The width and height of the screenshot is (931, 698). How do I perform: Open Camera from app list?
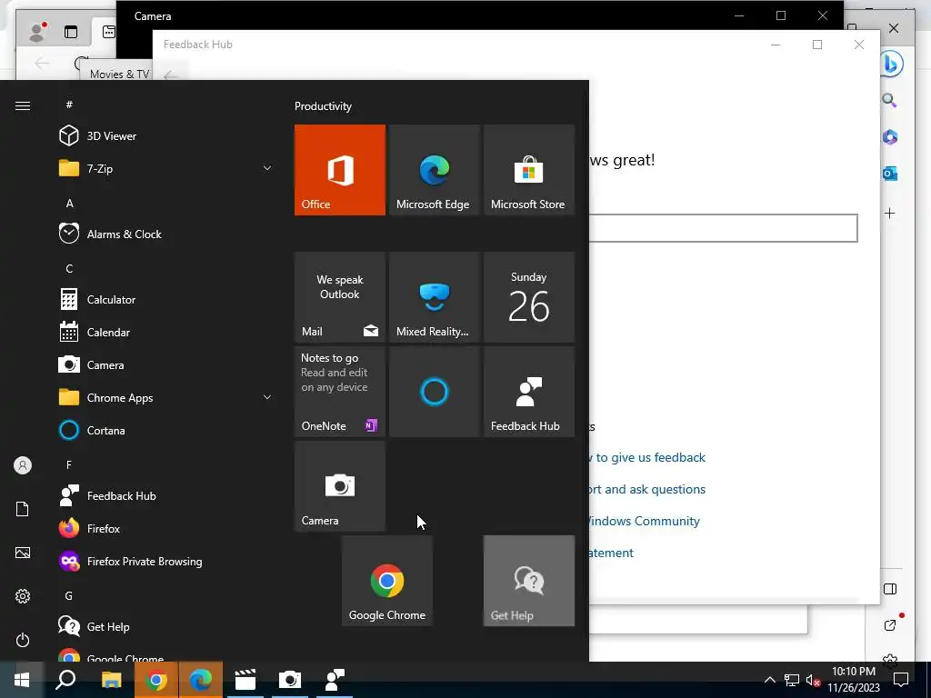pyautogui.click(x=166, y=365)
